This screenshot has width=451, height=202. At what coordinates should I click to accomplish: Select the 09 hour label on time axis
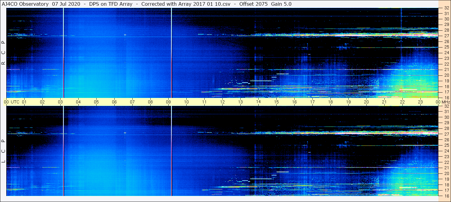tap(168, 102)
